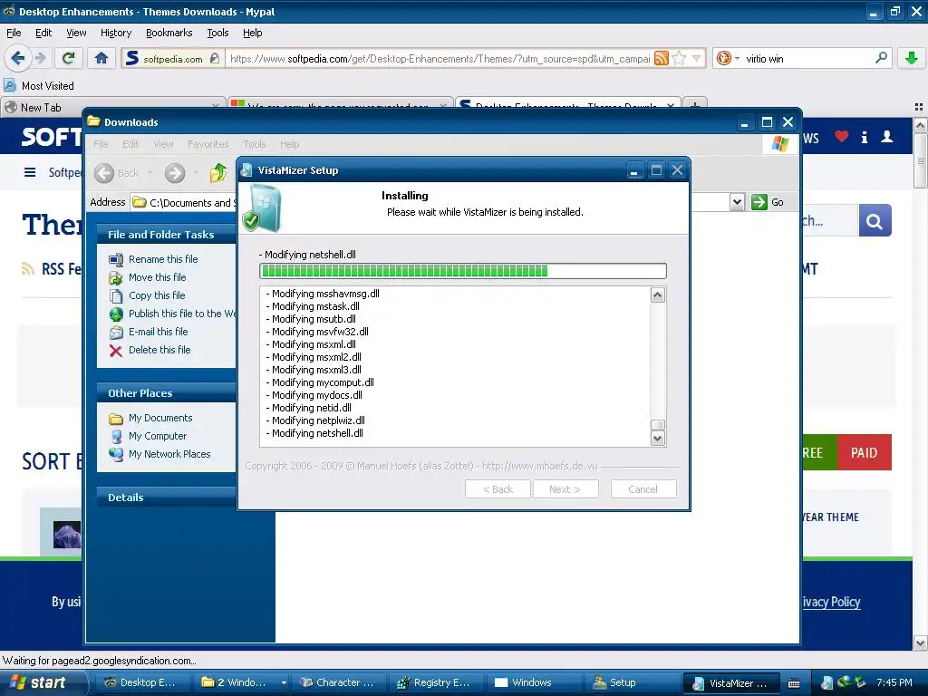Click scroll-down arrow in install log

tap(658, 438)
